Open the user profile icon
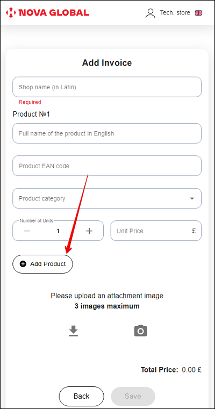 point(150,13)
